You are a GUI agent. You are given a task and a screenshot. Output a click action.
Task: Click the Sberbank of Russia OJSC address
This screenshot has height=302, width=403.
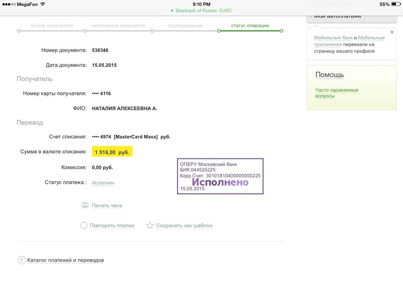pyautogui.click(x=204, y=10)
